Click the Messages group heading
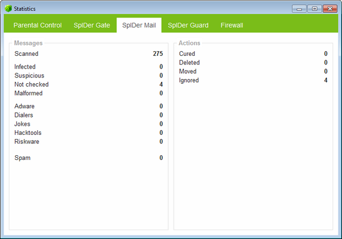 [29, 43]
